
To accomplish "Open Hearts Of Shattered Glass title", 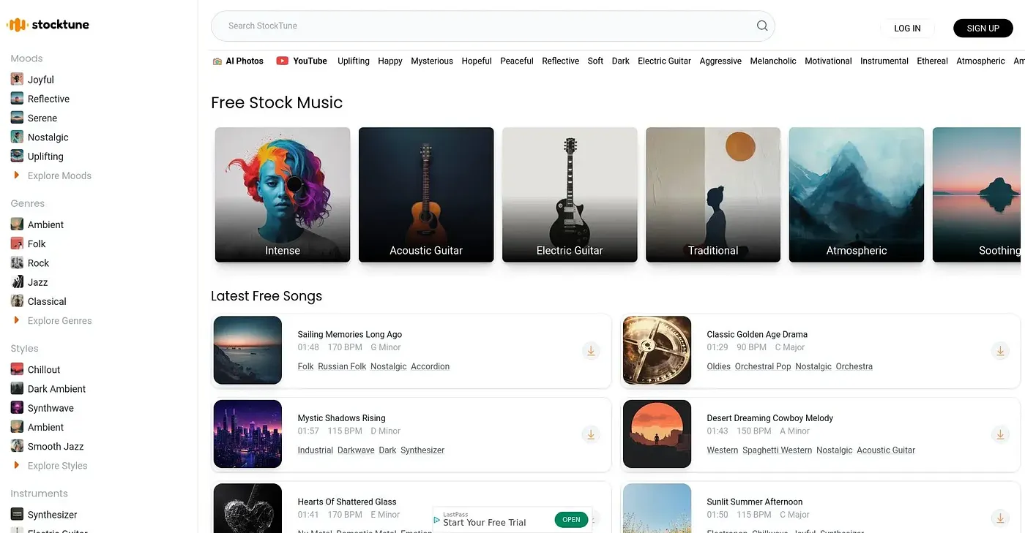I will [347, 502].
